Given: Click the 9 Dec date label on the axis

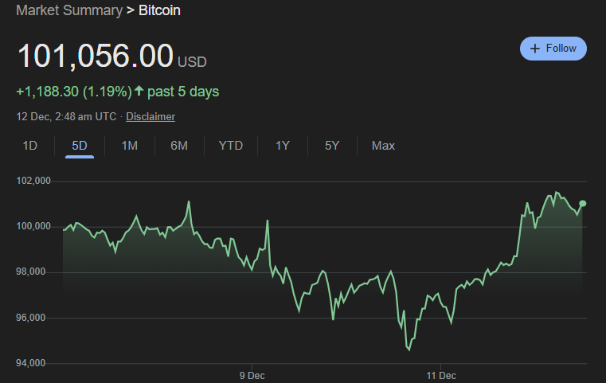Looking at the screenshot, I should click(x=252, y=374).
